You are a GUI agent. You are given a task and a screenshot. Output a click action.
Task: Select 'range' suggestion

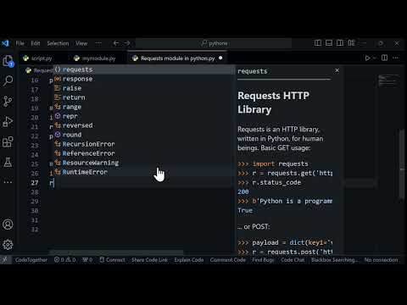(x=144, y=107)
